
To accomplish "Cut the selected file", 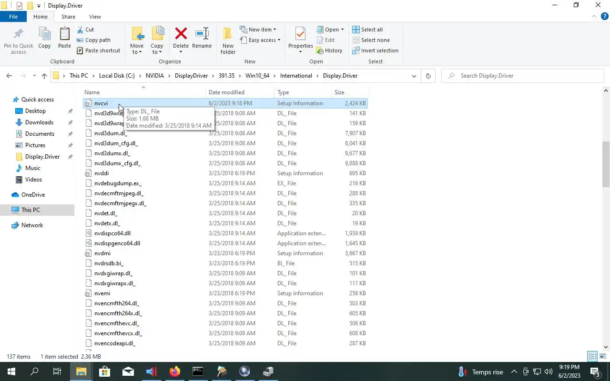I will coord(85,30).
